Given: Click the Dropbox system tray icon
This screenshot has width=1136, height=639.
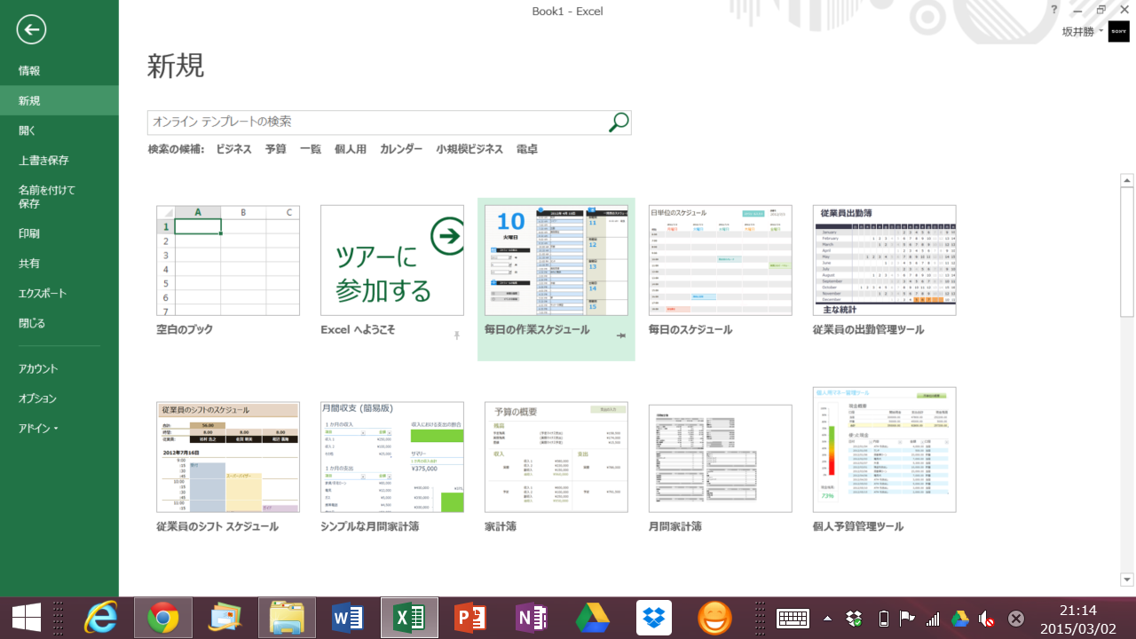Looking at the screenshot, I should point(854,619).
